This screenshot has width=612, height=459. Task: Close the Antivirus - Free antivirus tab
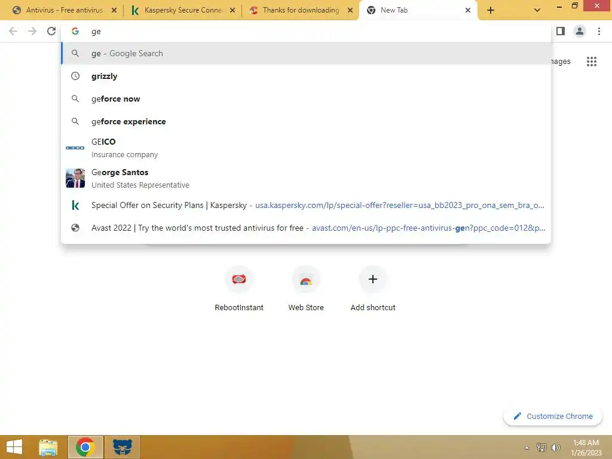(114, 11)
